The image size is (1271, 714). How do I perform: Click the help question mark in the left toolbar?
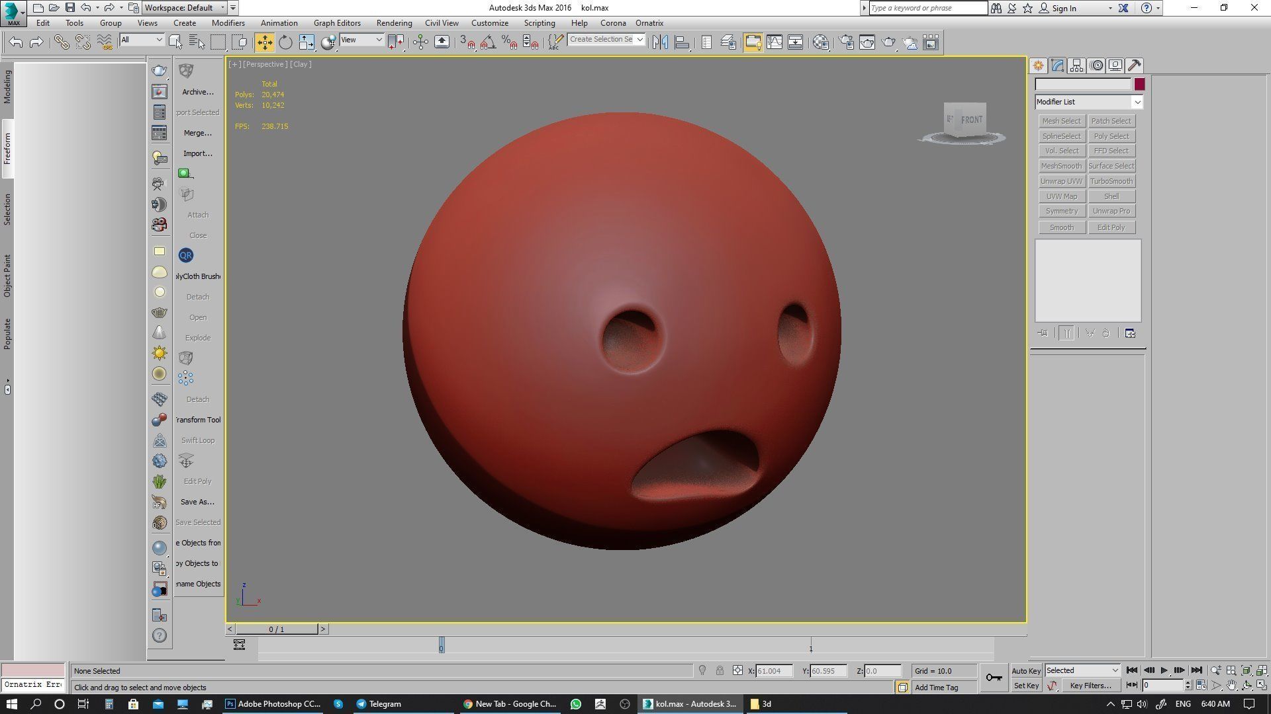point(160,635)
